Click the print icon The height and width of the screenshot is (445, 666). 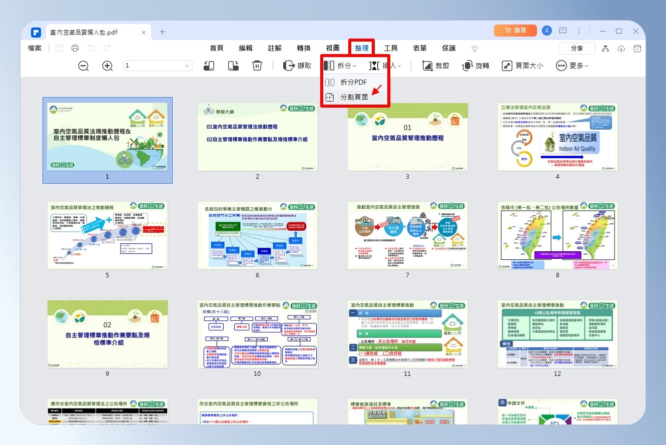(75, 48)
